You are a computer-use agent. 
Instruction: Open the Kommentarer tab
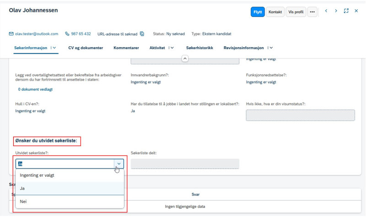(x=126, y=48)
